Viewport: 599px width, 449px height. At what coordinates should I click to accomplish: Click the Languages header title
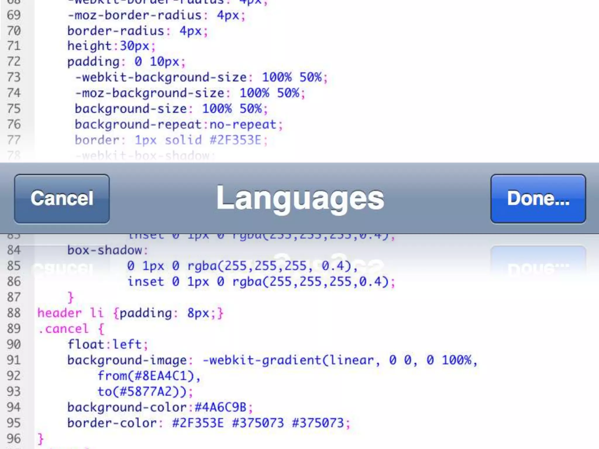[300, 199]
